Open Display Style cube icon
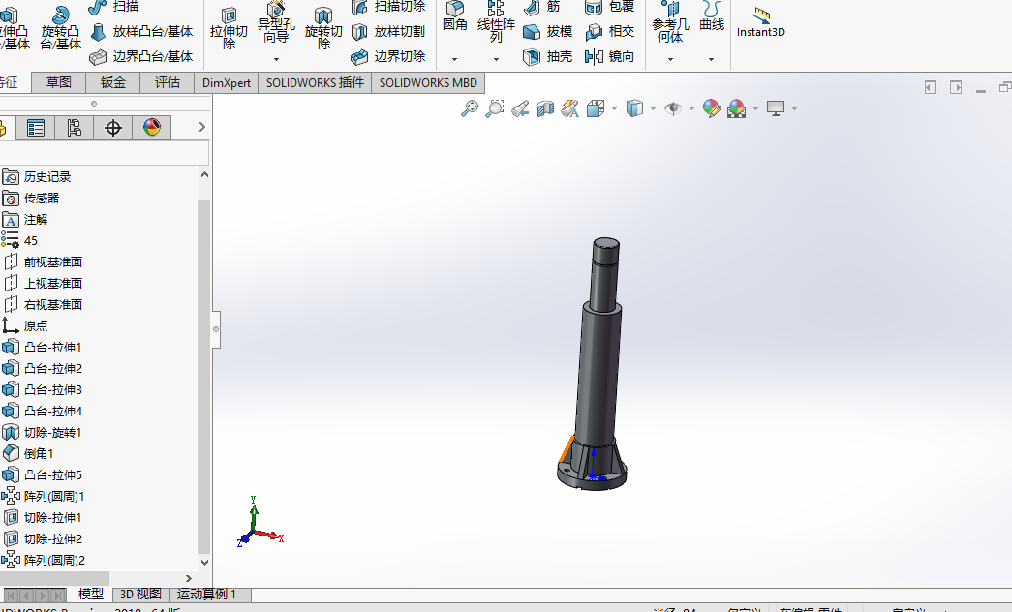The height and width of the screenshot is (612, 1012). [635, 108]
